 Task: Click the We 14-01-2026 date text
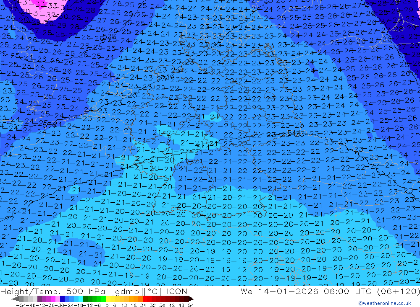(x=279, y=291)
